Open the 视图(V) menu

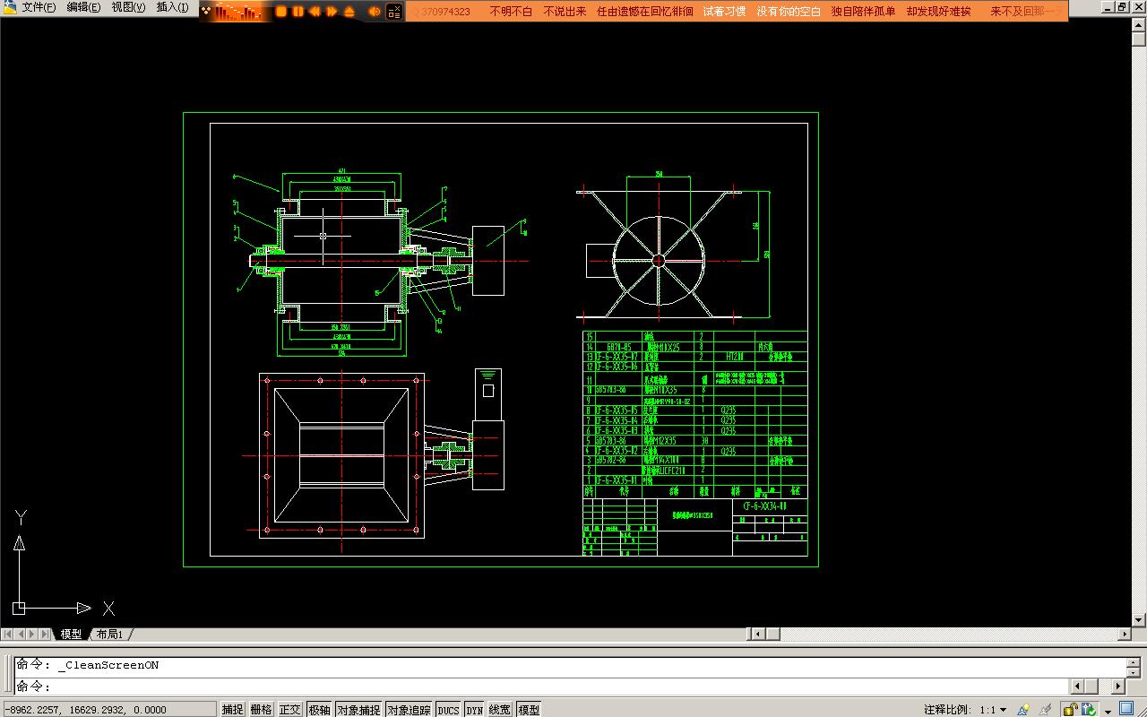[128, 7]
